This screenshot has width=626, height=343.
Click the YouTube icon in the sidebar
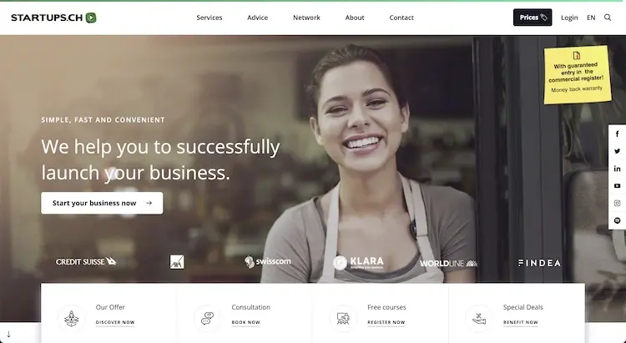click(617, 185)
